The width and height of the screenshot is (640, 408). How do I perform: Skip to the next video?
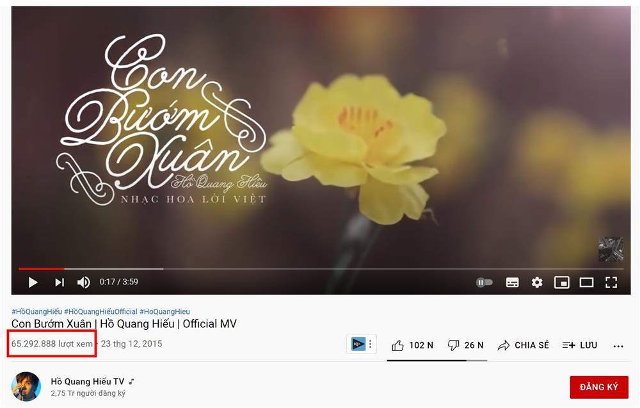click(x=60, y=282)
